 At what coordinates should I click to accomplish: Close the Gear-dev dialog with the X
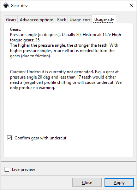point(131,5)
